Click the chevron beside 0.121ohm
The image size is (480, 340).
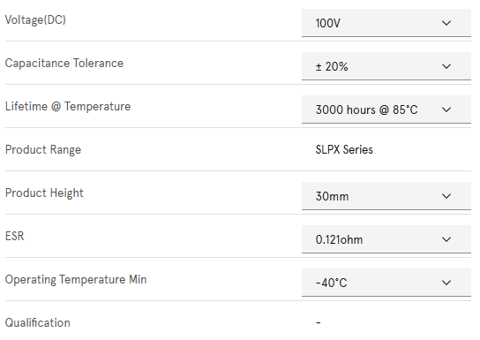click(x=446, y=239)
